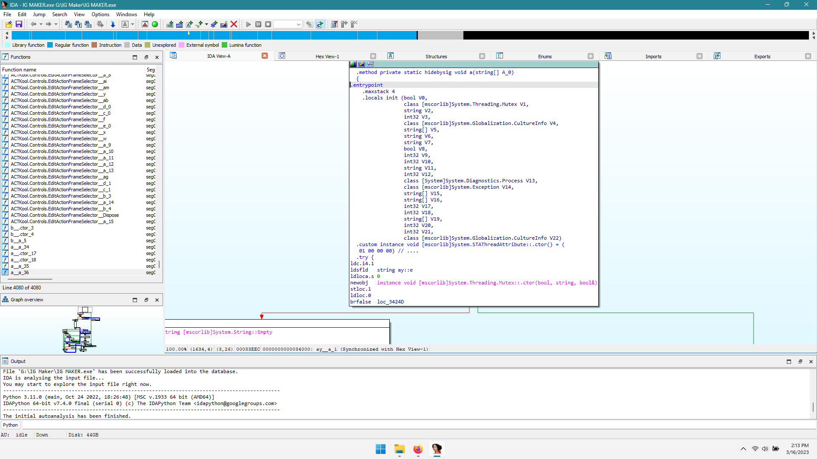Screen dimensions: 817x459
Task: Float the Graph overview panel
Action: 146,300
